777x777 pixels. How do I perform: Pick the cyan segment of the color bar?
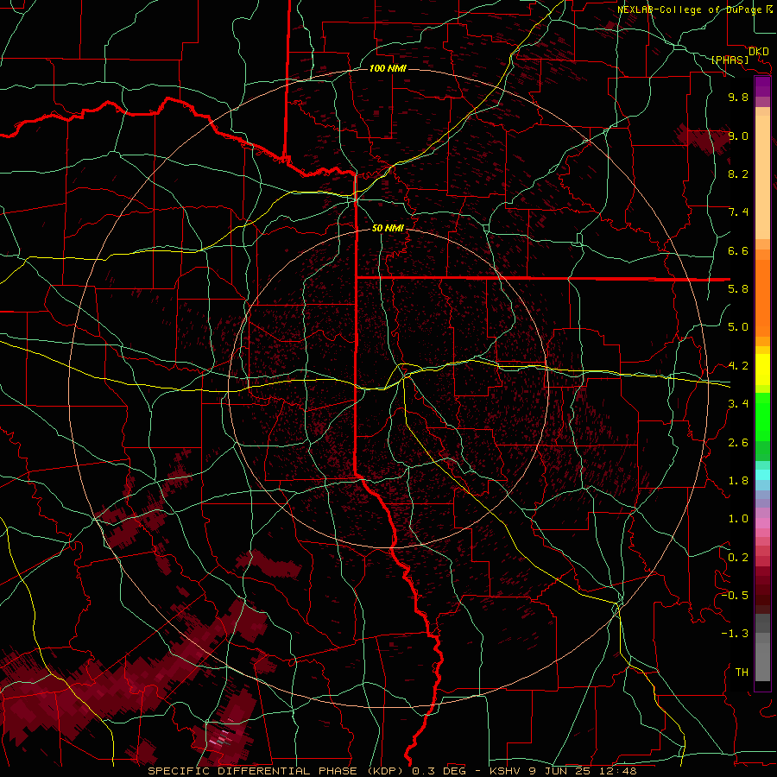click(762, 475)
